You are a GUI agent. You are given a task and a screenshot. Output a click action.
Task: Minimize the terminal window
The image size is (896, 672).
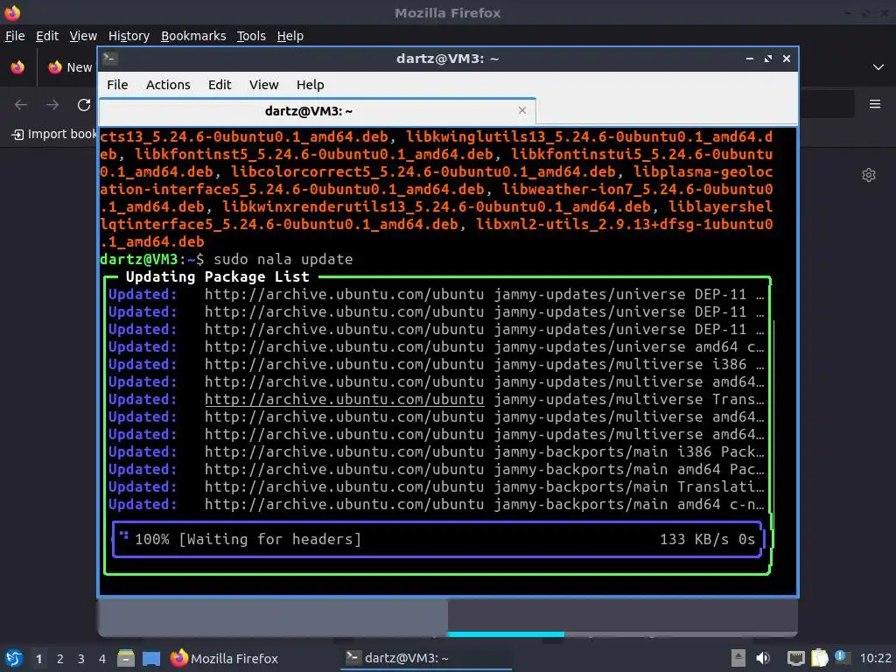(749, 59)
